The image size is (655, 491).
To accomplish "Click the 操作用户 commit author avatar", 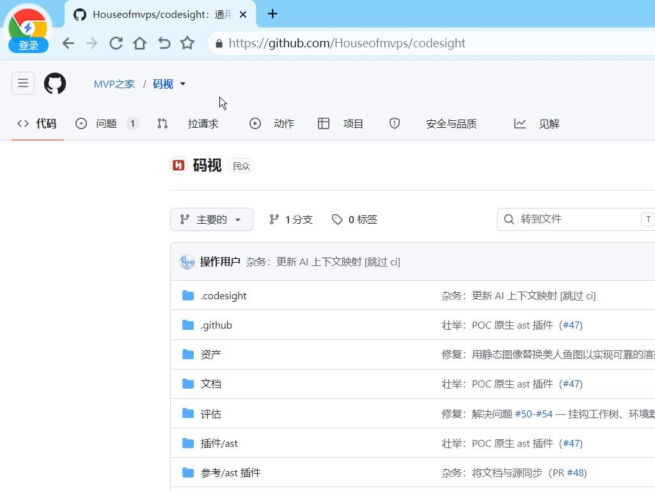I will click(x=187, y=262).
